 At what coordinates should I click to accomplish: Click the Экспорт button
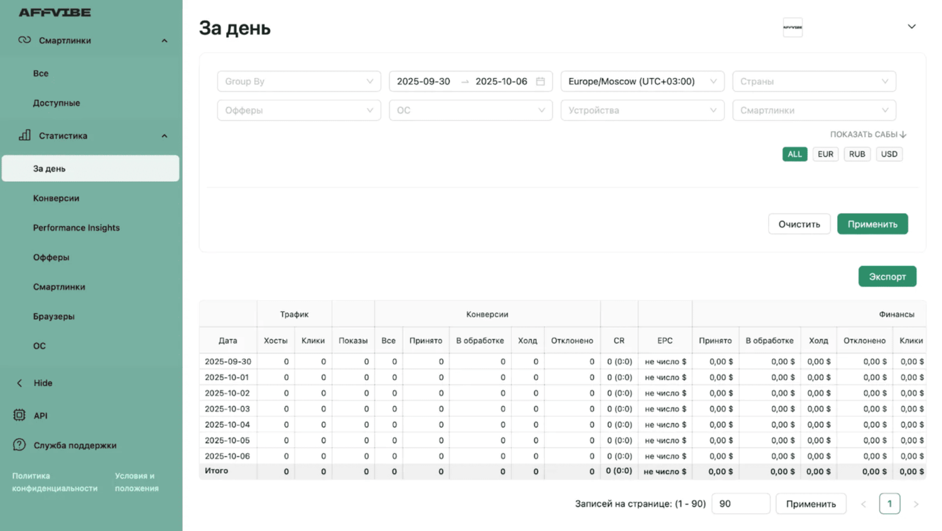click(x=887, y=276)
